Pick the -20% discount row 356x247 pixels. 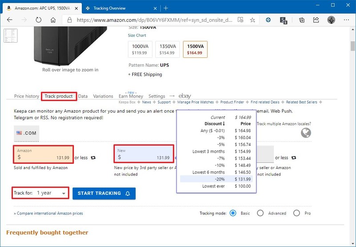[x=216, y=179]
